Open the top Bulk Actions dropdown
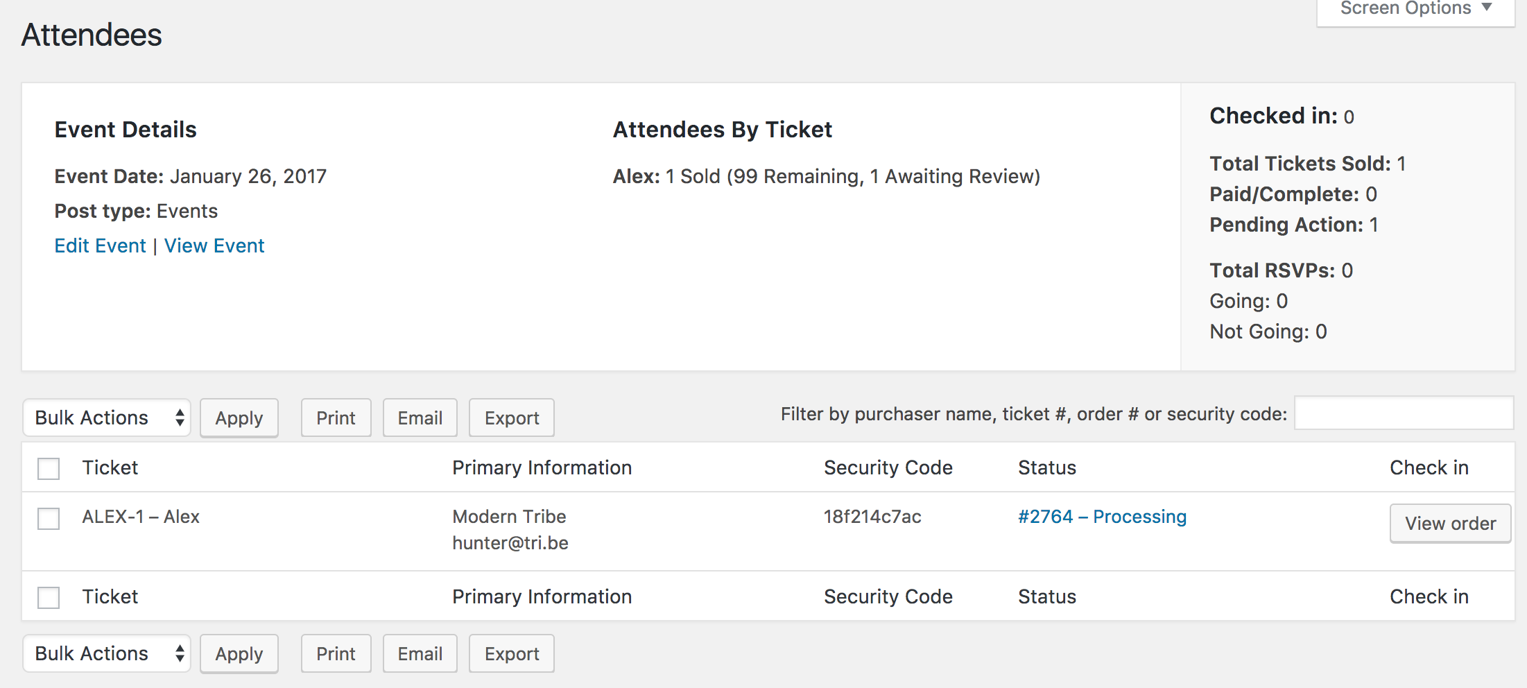Image resolution: width=1527 pixels, height=688 pixels. 107,418
